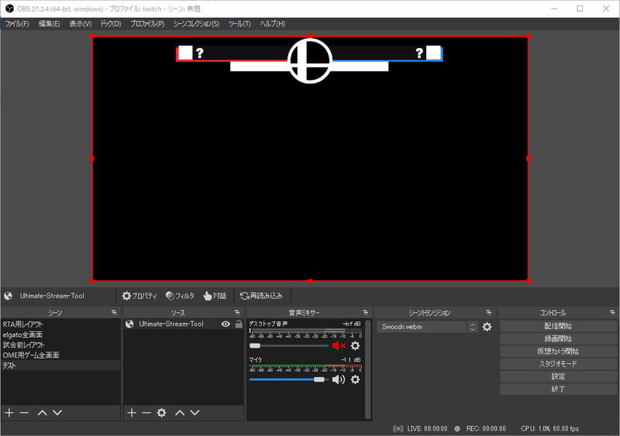Open 設定 settings button
620x436 pixels.
click(558, 376)
